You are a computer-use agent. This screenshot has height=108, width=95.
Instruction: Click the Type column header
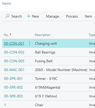(92, 35)
